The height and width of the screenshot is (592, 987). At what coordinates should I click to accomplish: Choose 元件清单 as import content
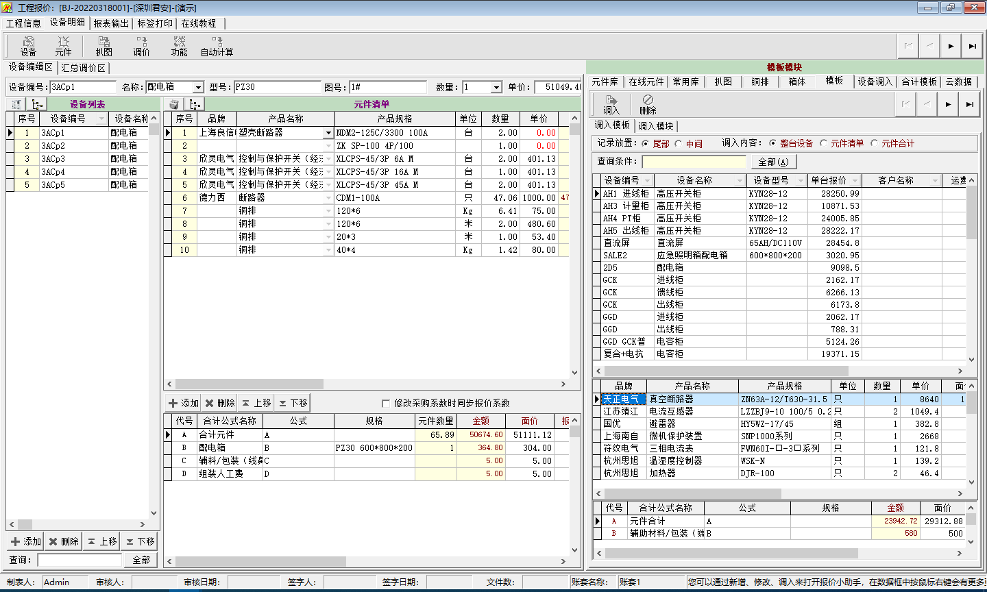[824, 144]
